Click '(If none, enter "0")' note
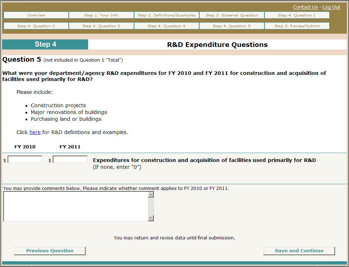This screenshot has width=349, height=267. pyautogui.click(x=117, y=167)
